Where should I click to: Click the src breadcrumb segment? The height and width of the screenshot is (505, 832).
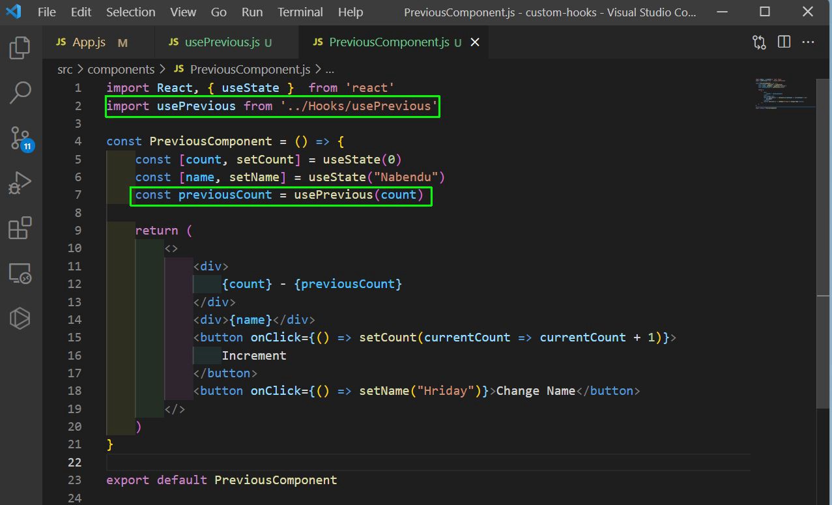[65, 69]
